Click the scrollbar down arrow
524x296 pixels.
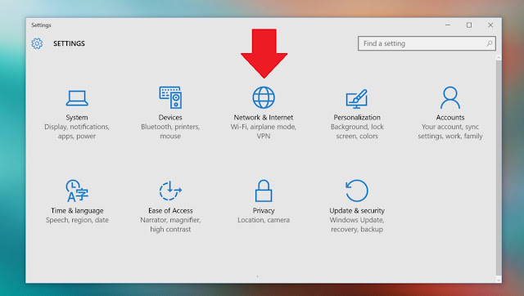point(499,280)
